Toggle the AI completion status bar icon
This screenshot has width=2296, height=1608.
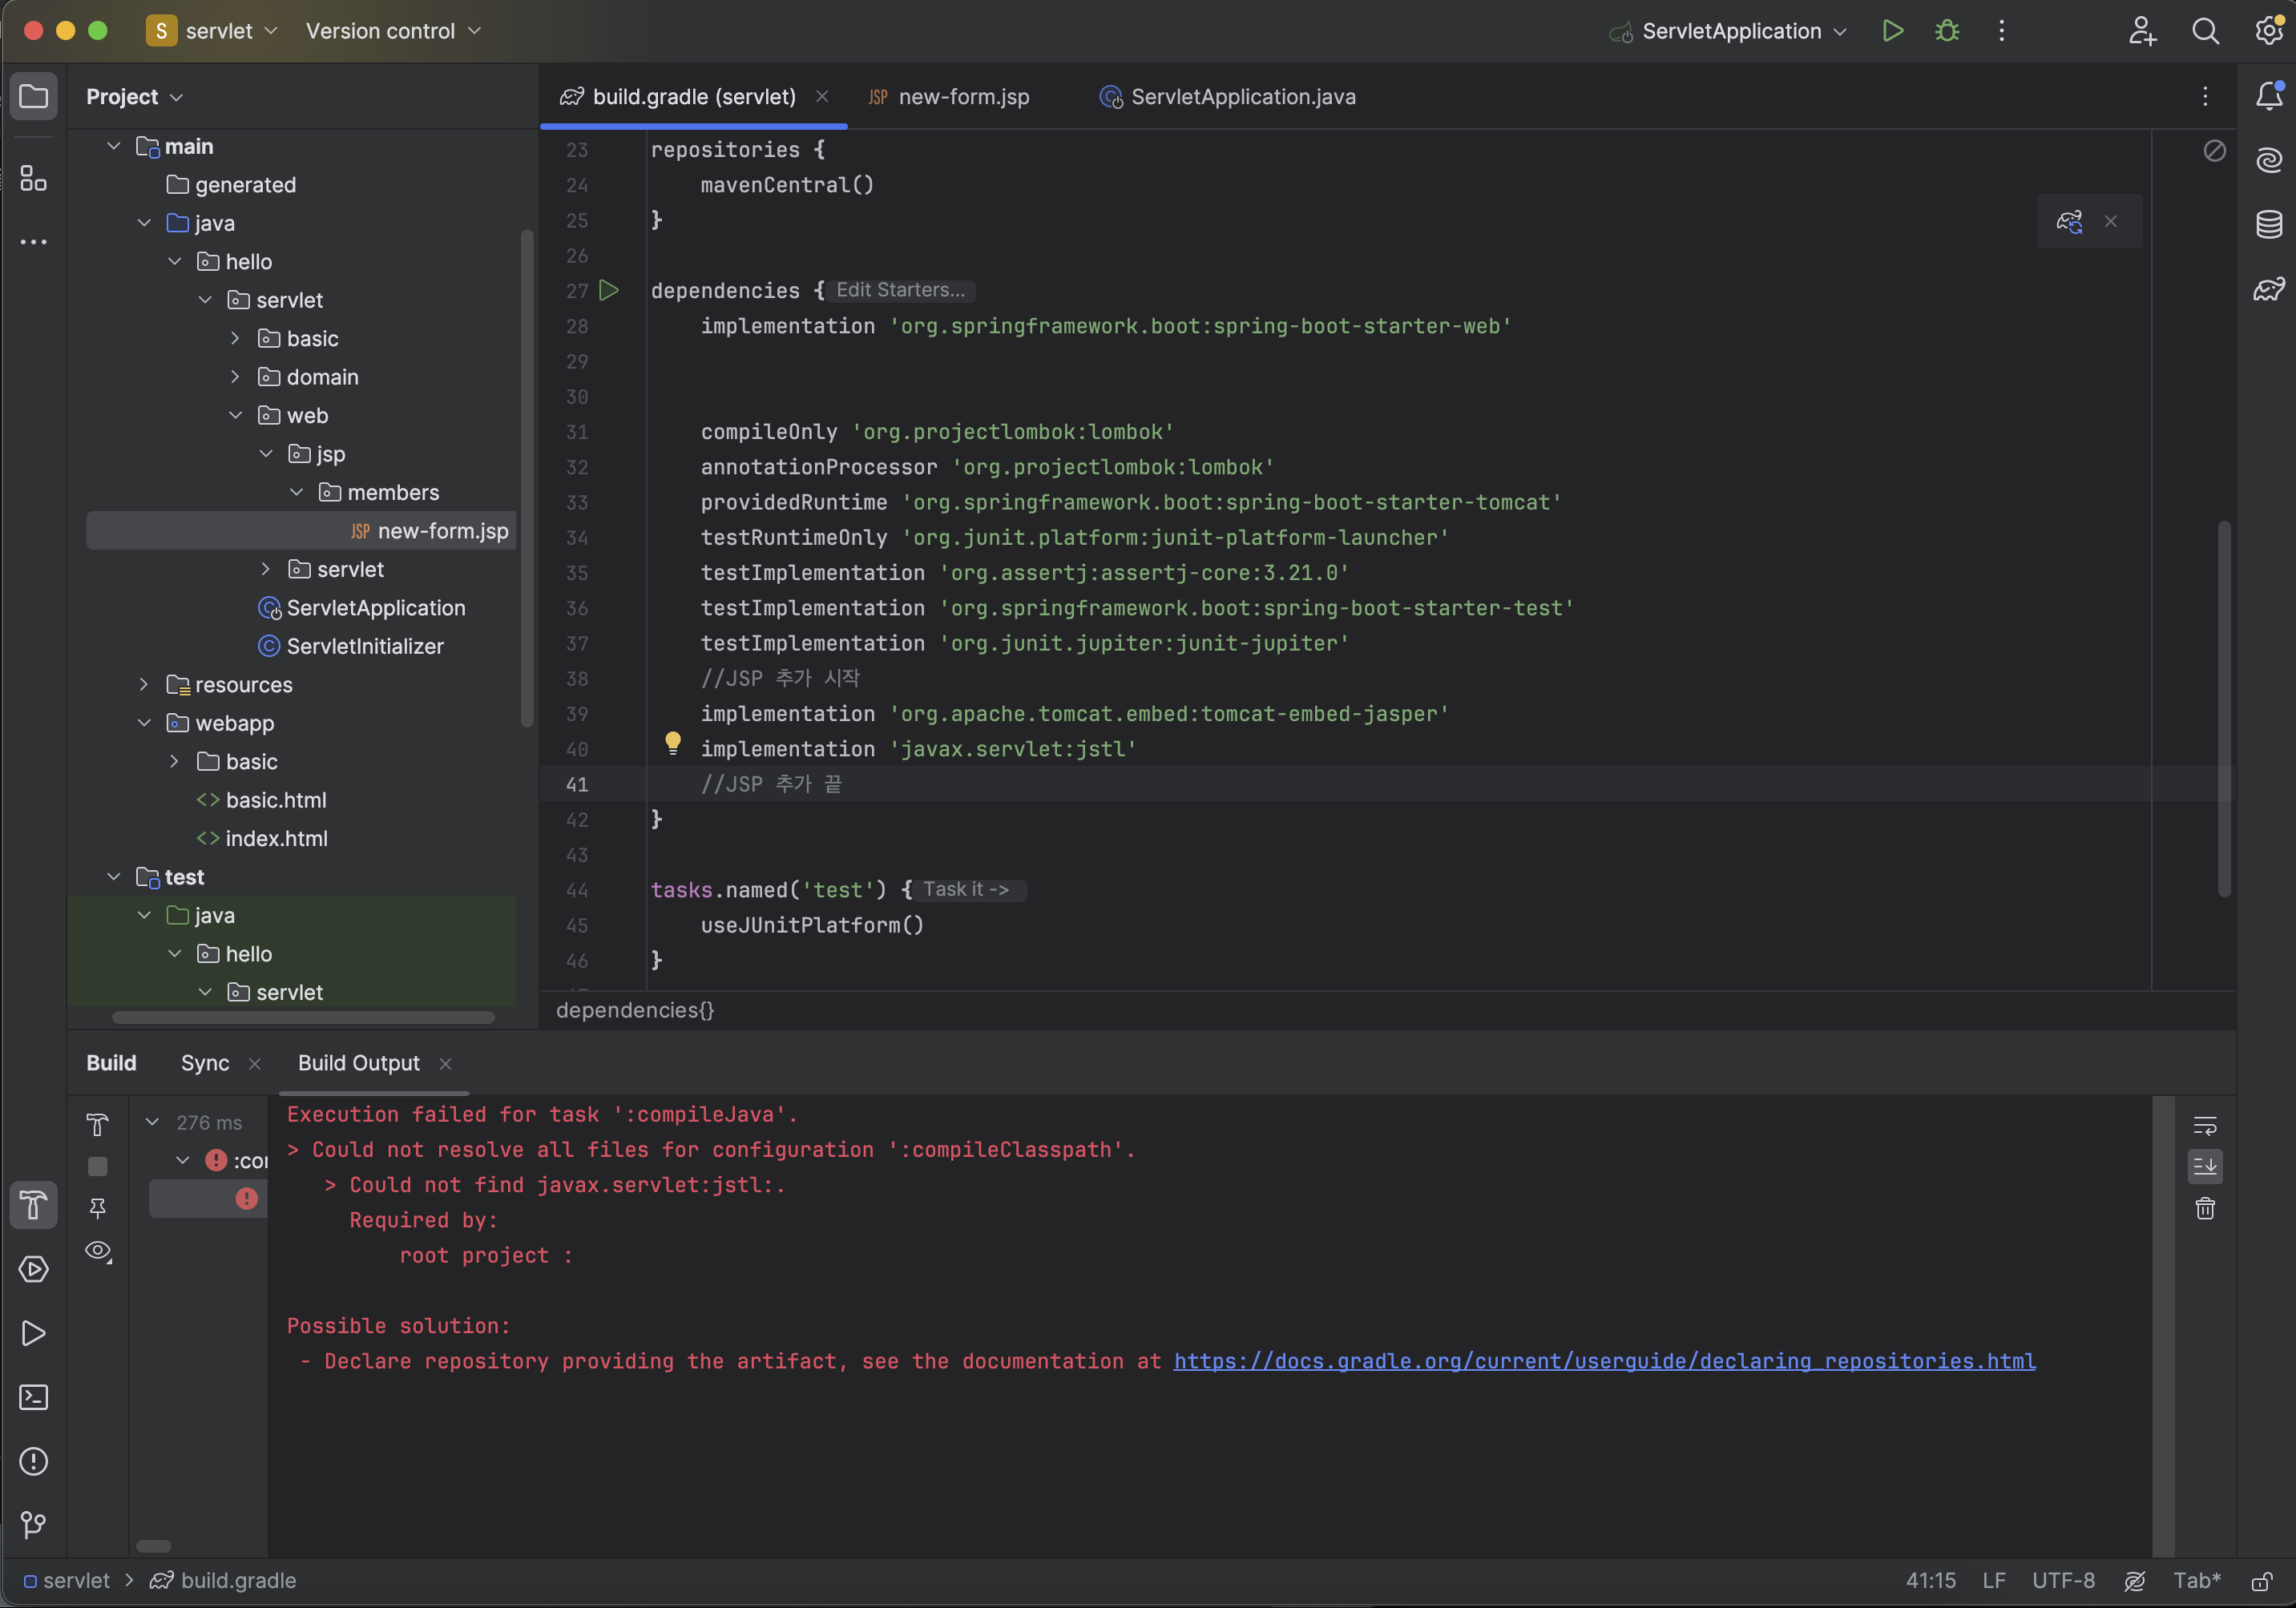click(x=2134, y=1581)
